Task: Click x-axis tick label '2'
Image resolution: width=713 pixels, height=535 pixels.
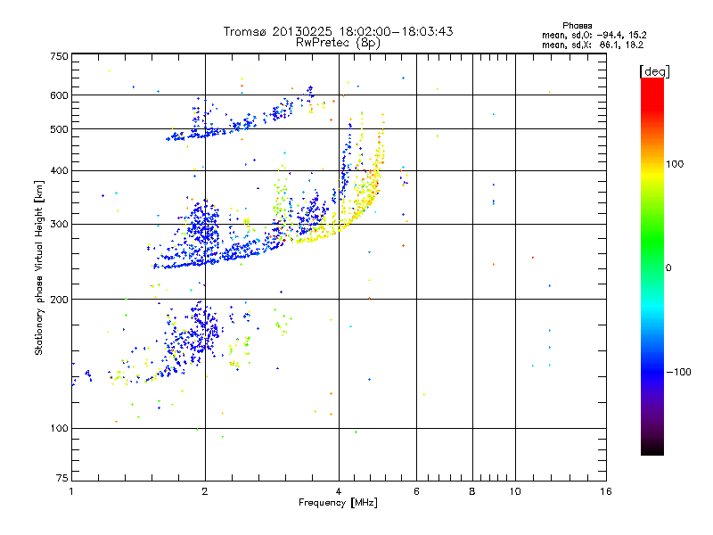Action: [x=205, y=491]
